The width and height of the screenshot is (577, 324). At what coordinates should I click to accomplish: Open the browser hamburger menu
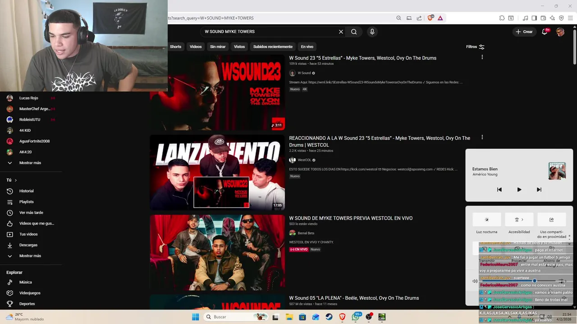(x=570, y=18)
